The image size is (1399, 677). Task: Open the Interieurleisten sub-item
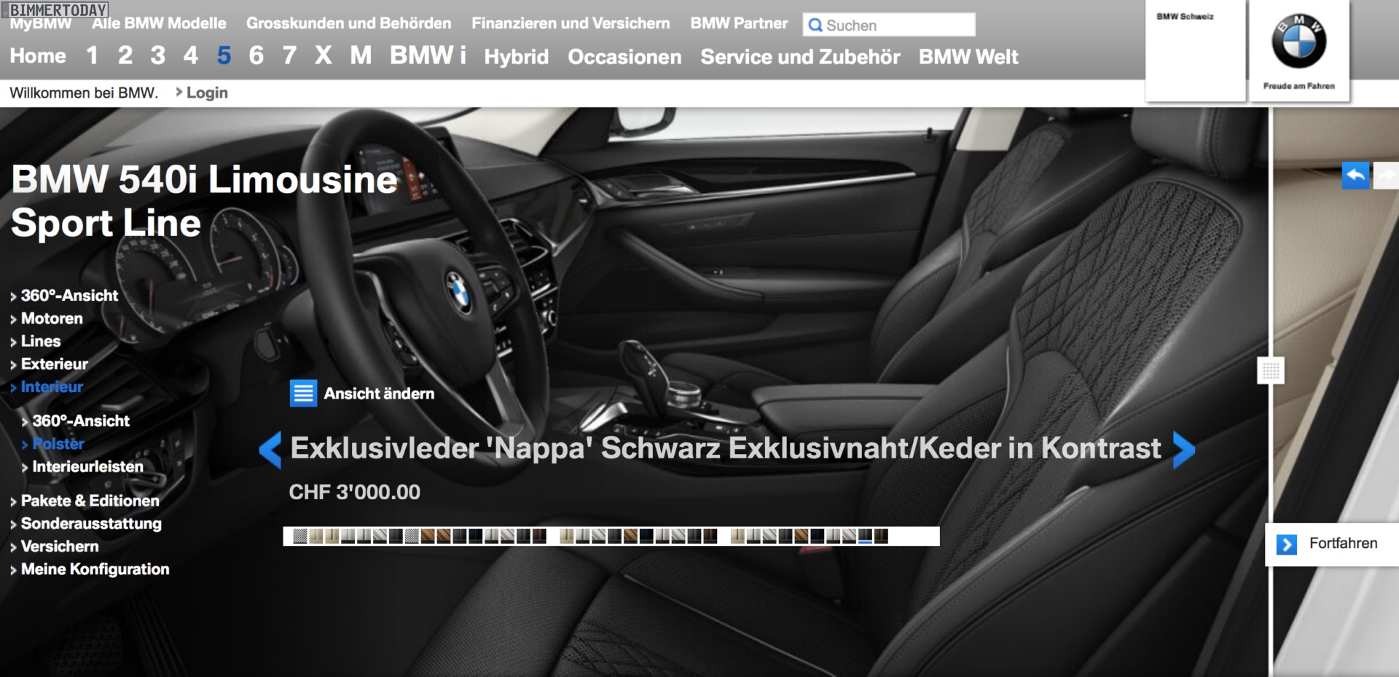[87, 466]
